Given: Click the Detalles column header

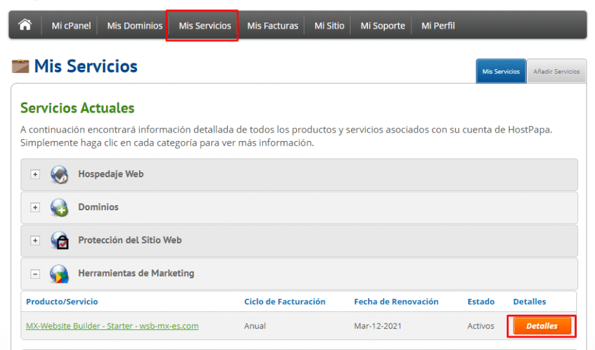Looking at the screenshot, I should click(x=529, y=301).
